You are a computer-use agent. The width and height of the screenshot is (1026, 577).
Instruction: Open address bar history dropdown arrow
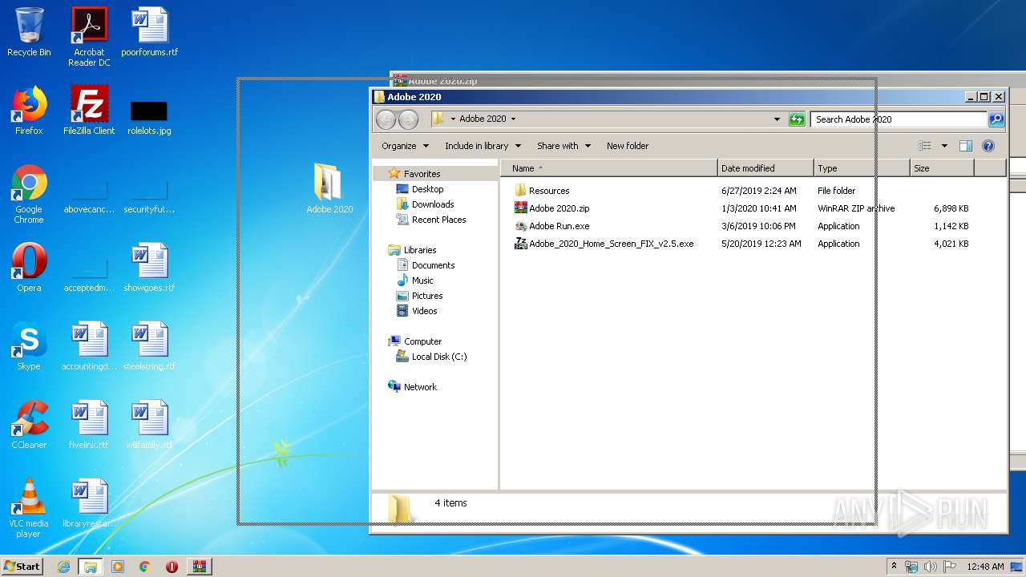click(x=777, y=119)
